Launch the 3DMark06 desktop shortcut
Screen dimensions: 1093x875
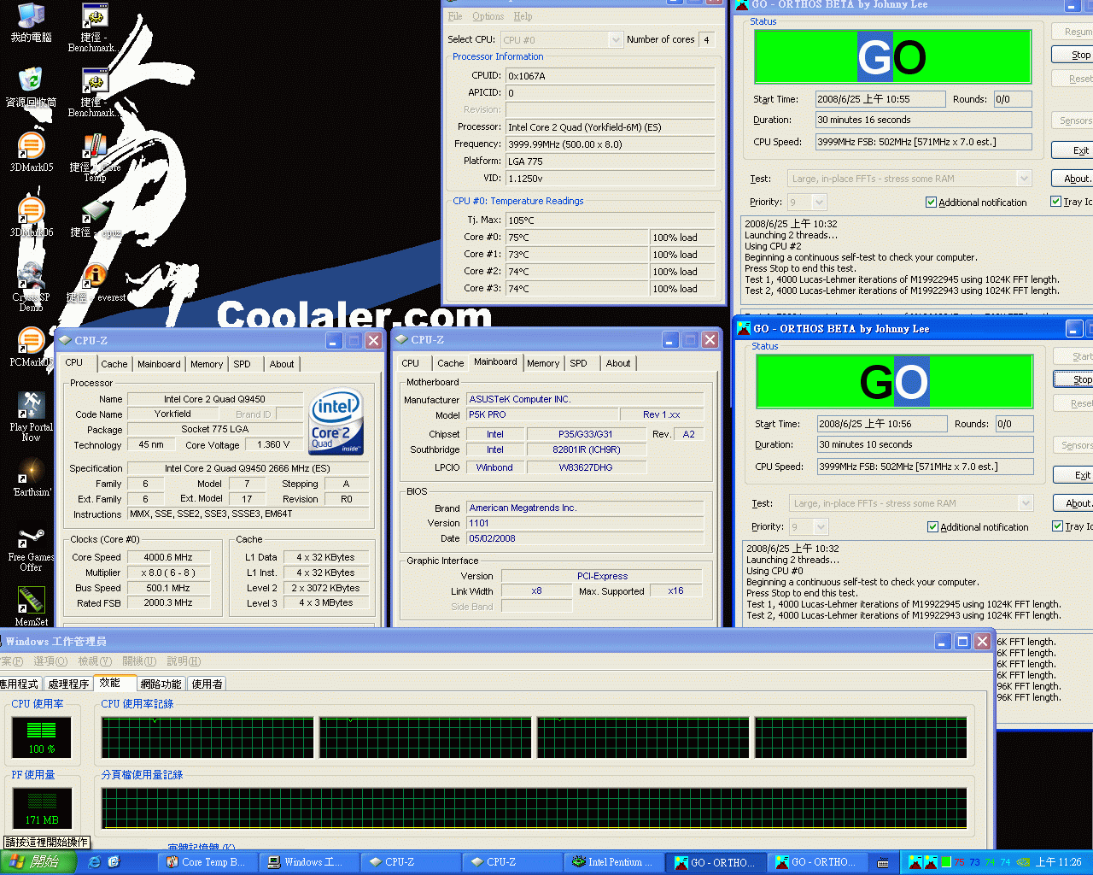31,217
